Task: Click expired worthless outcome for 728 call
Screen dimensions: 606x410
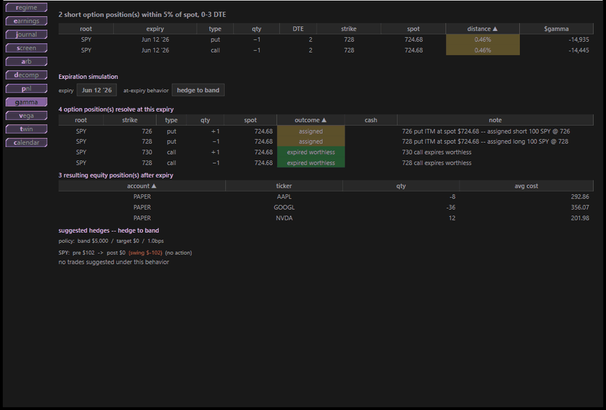Action: (x=310, y=163)
